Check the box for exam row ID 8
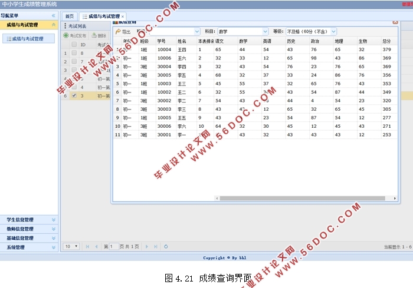Image resolution: width=413 pixels, height=288 pixels. pyautogui.click(x=74, y=53)
